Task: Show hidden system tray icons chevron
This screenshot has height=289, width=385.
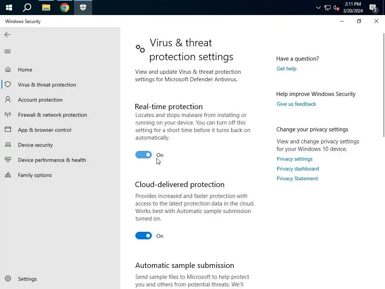Action: pyautogui.click(x=318, y=8)
